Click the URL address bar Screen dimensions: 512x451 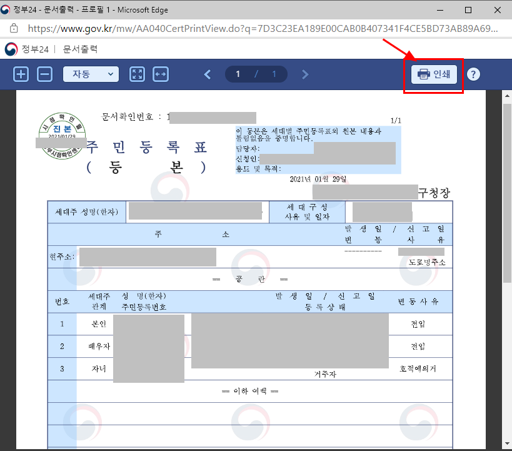coord(263,28)
